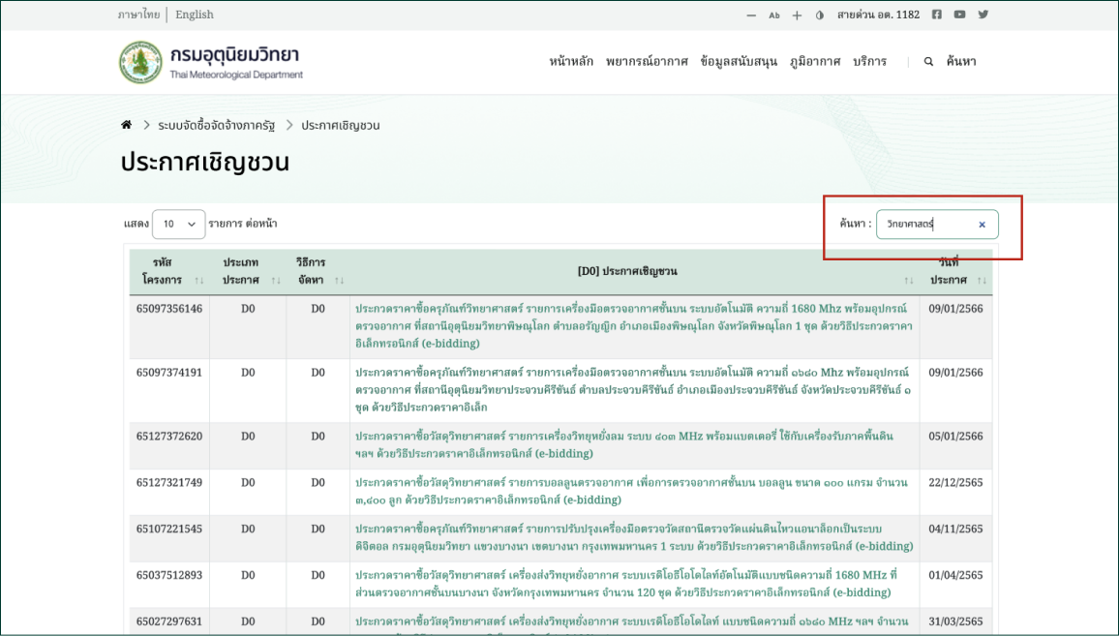Switch language to English
Viewport: 1119px width, 636px height.
tap(195, 15)
